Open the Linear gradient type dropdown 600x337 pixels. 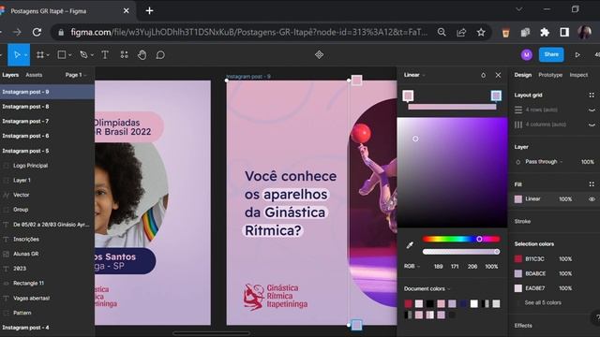coord(414,75)
